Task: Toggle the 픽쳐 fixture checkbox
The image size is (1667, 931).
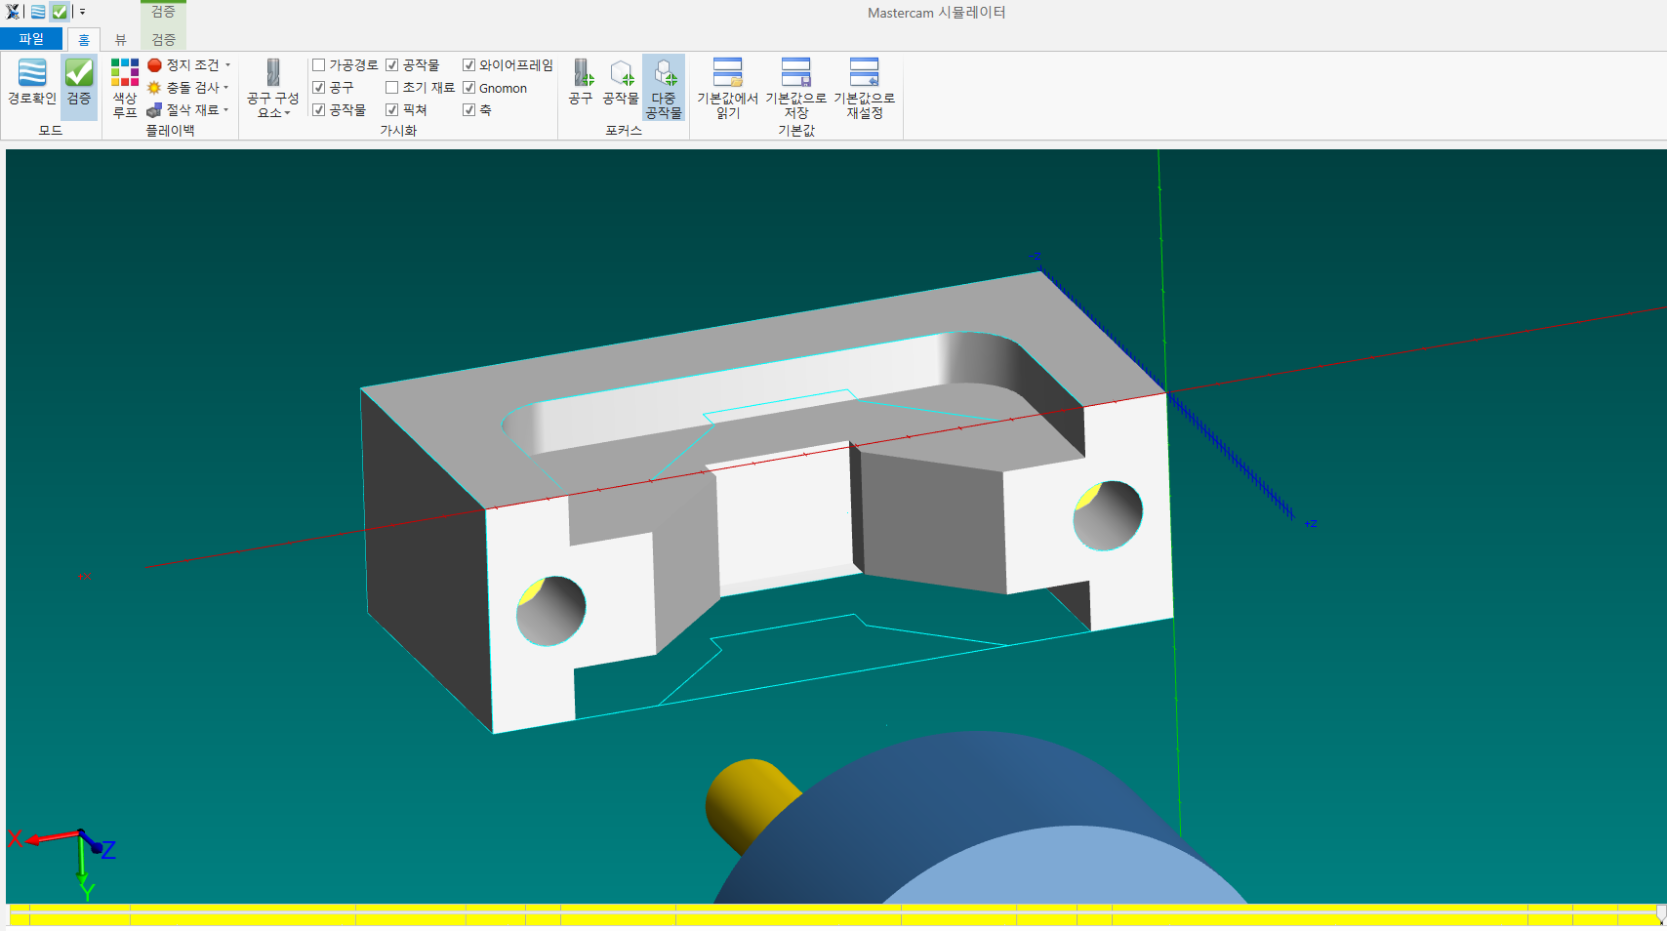Action: coord(392,110)
